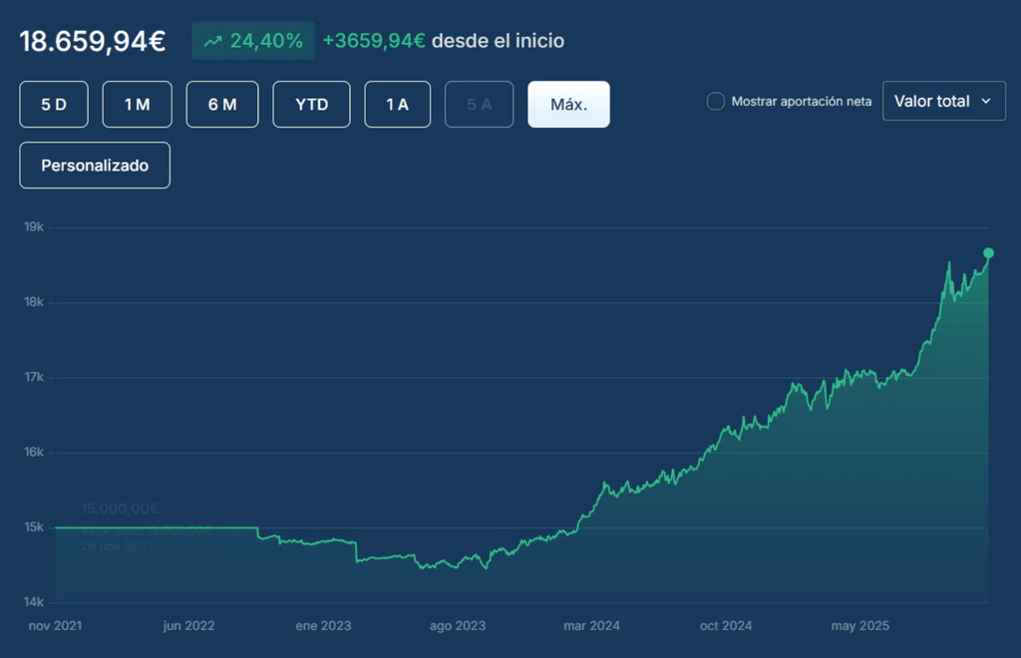Click the green upward trend arrow icon
The width and height of the screenshot is (1021, 658).
click(212, 41)
